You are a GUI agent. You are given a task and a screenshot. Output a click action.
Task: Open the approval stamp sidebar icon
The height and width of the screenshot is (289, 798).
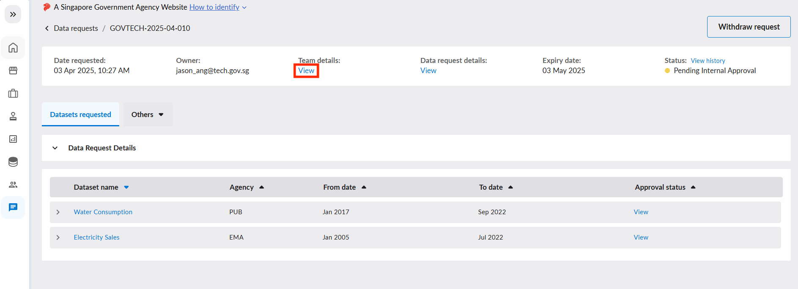[13, 116]
